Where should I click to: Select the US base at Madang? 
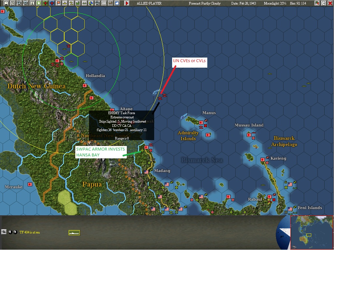point(146,172)
